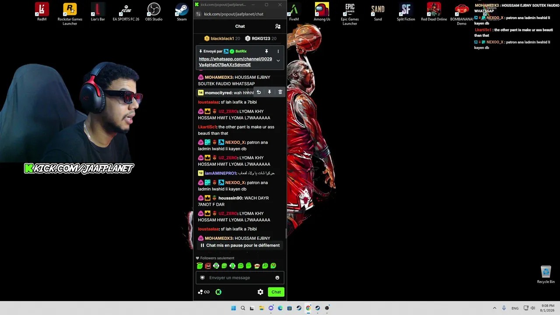Open the Red Dead Online desktop shortcut
Viewport: 560px width, 315px height.
pyautogui.click(x=434, y=12)
